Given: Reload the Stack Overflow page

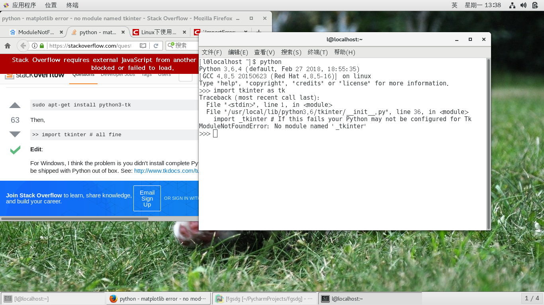Looking at the screenshot, I should [156, 46].
